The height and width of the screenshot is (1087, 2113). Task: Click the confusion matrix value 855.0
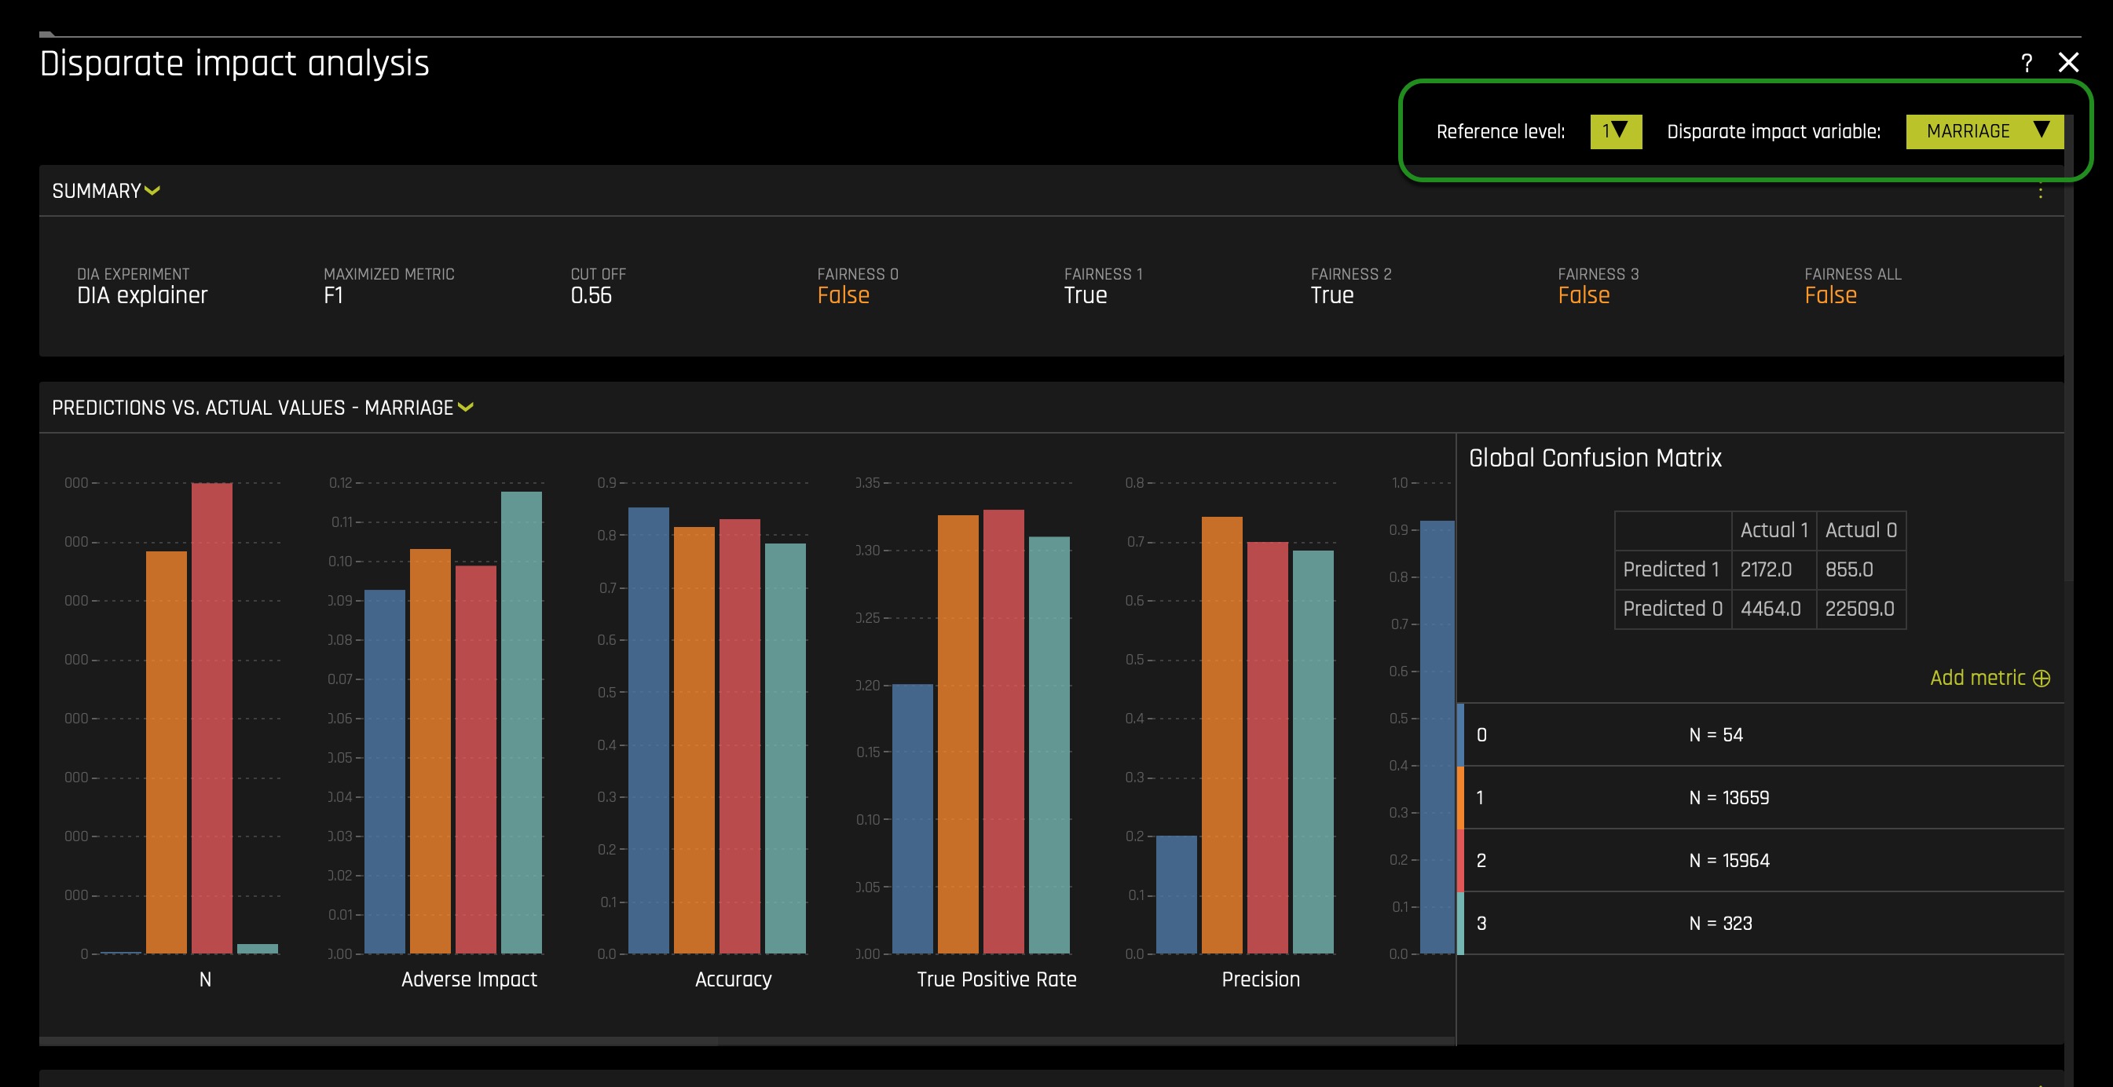[x=1860, y=569]
